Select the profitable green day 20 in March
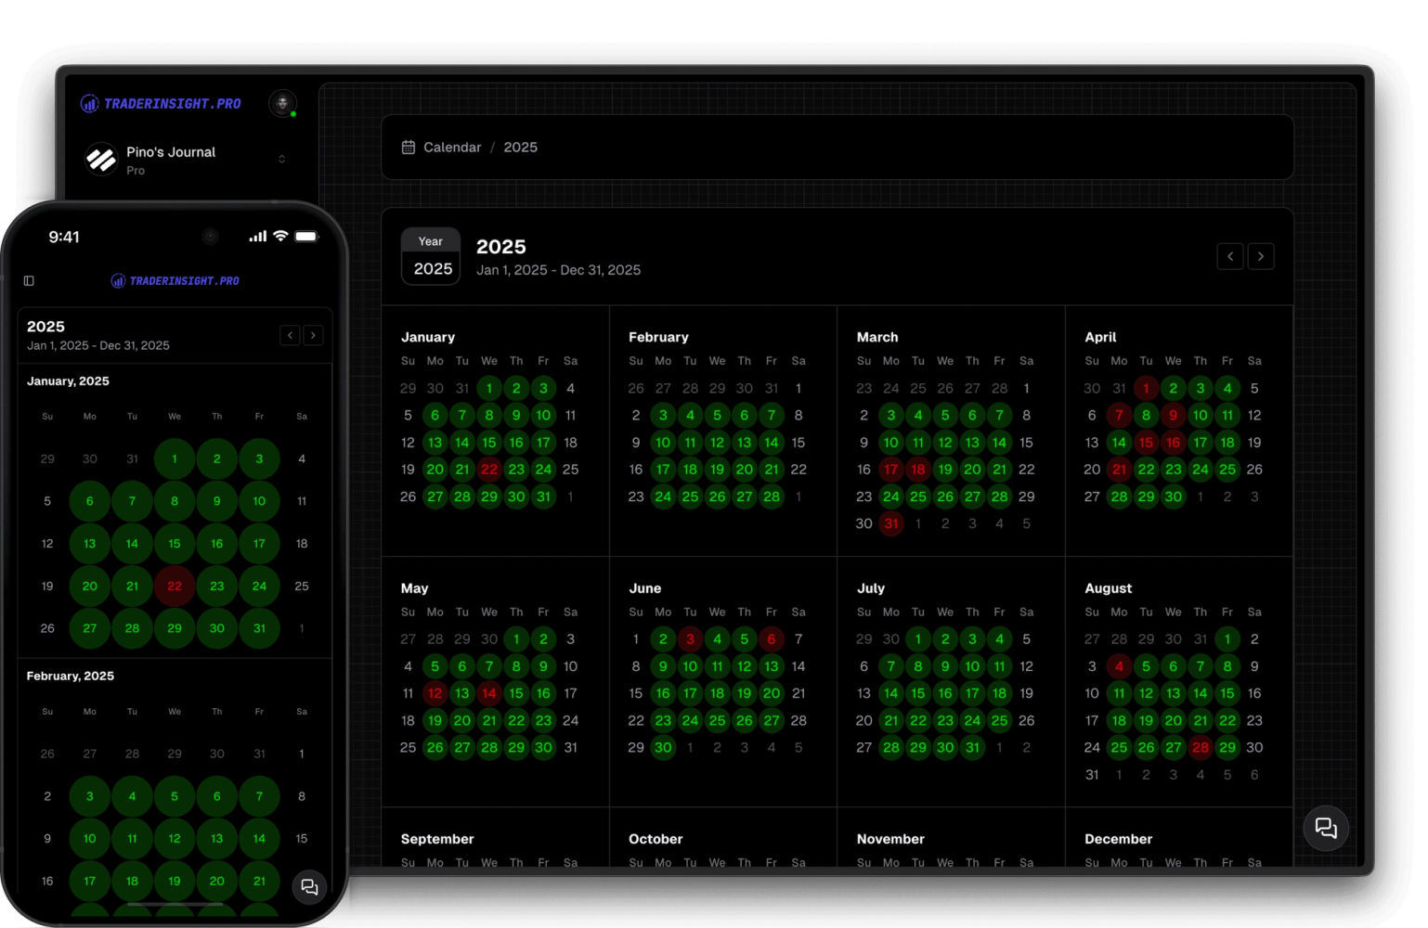This screenshot has width=1428, height=928. click(972, 469)
